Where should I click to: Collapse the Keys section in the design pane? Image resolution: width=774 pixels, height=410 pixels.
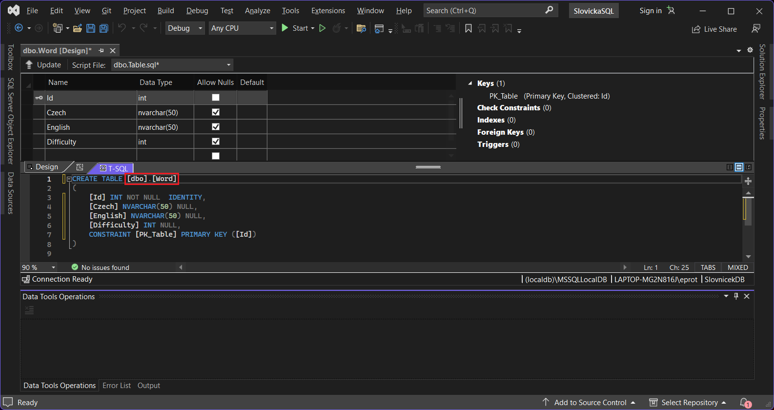coord(470,83)
